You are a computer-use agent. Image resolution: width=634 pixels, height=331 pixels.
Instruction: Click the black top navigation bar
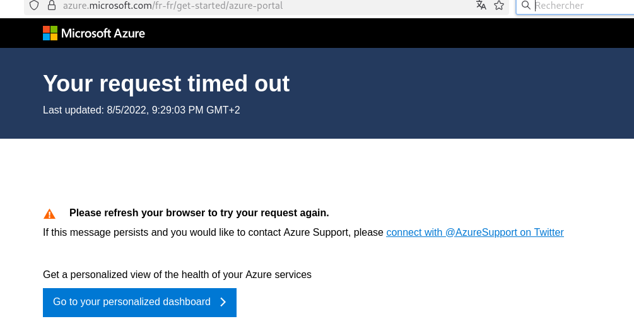(x=379, y=33)
